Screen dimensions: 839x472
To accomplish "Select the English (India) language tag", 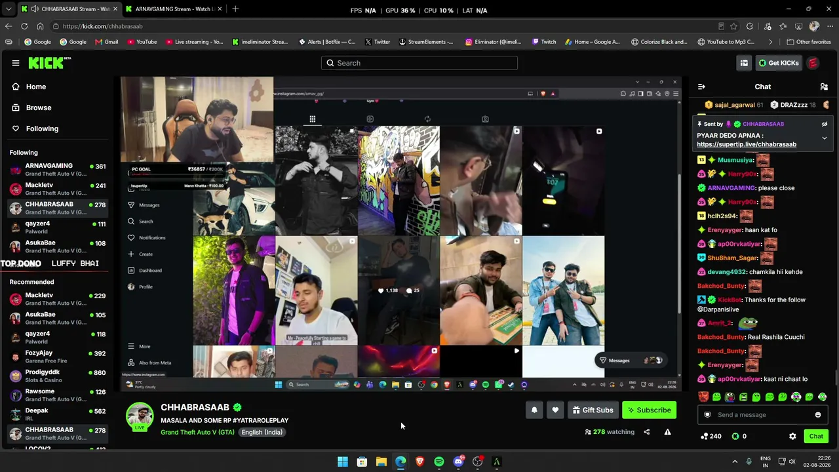I will click(x=262, y=433).
